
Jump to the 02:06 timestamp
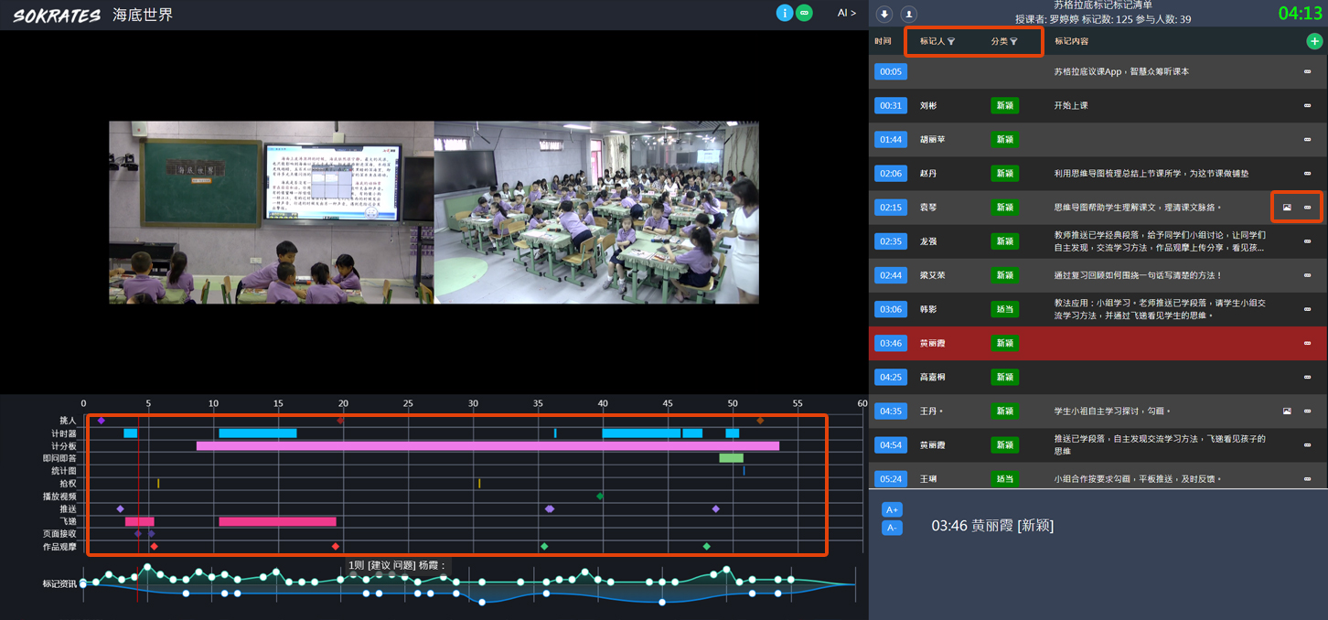(x=890, y=174)
